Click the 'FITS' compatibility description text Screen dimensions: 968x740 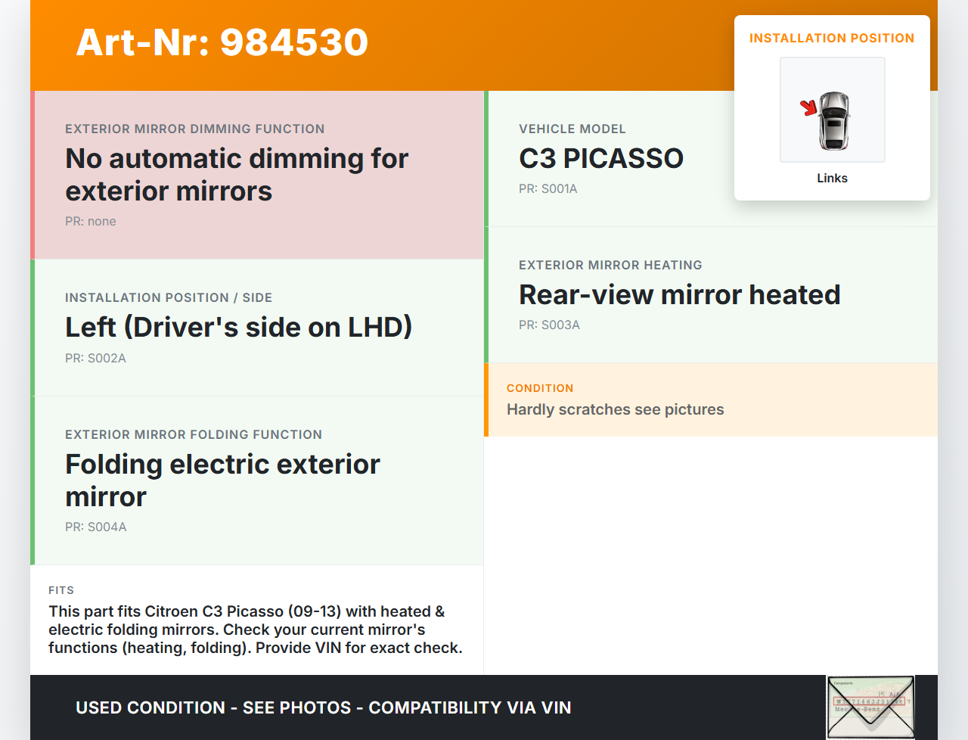(256, 630)
